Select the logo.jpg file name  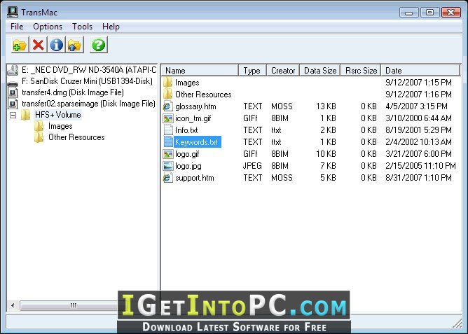188,166
